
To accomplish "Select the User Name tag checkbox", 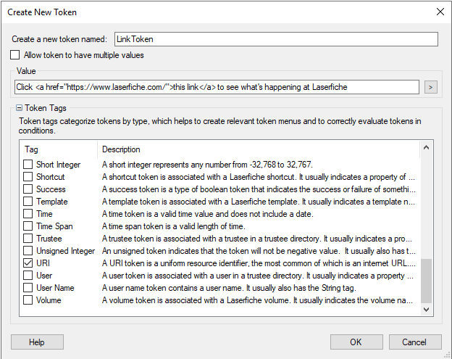I will 28,288.
